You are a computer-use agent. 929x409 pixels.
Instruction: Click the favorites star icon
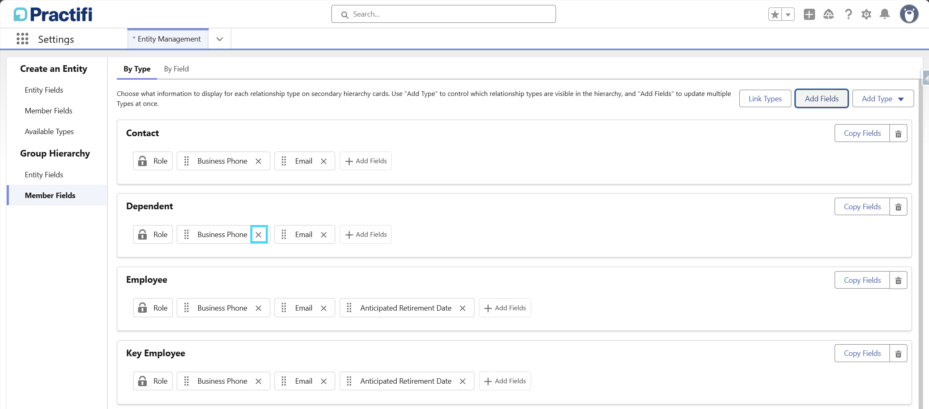pos(775,15)
